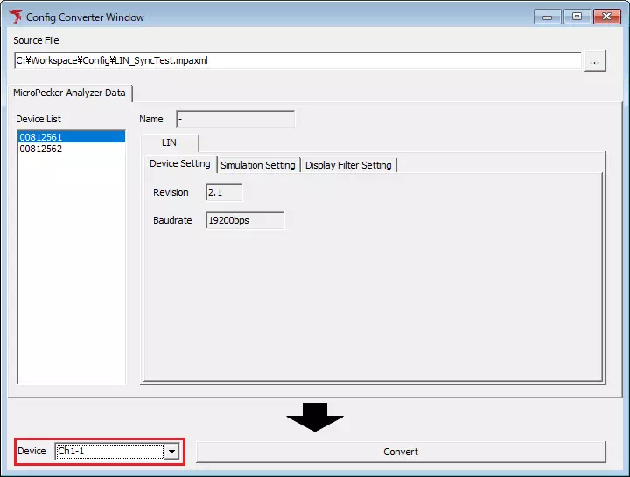630x477 pixels.
Task: Click the Baudrate 19200bps field
Action: (245, 220)
